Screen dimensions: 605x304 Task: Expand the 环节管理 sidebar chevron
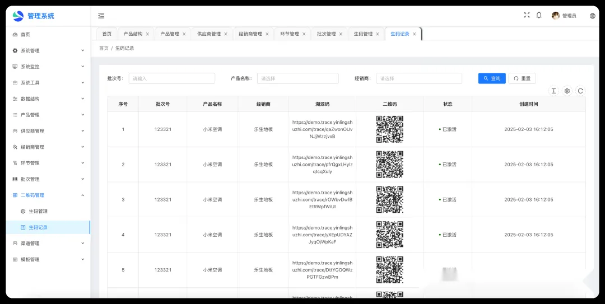pyautogui.click(x=82, y=163)
